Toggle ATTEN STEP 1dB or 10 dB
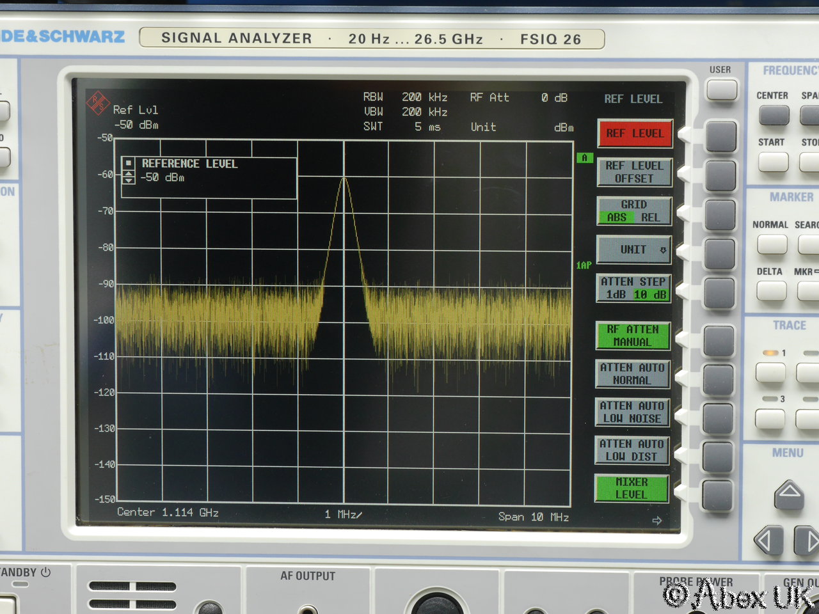 click(634, 288)
